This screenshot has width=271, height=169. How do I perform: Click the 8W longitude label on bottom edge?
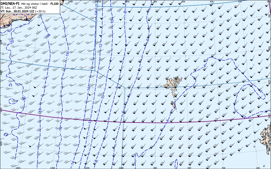point(155,168)
